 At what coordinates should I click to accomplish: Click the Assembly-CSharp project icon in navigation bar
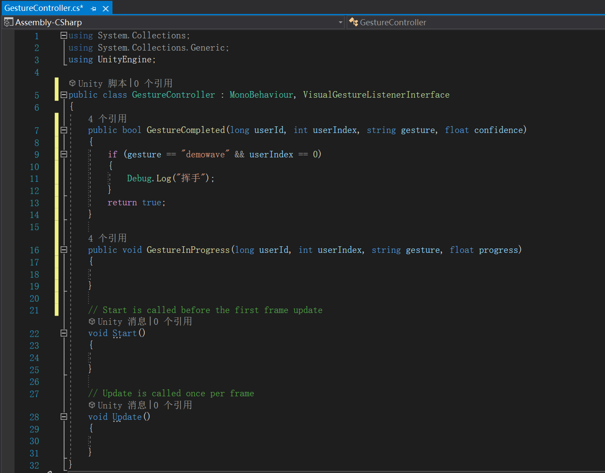(x=9, y=22)
